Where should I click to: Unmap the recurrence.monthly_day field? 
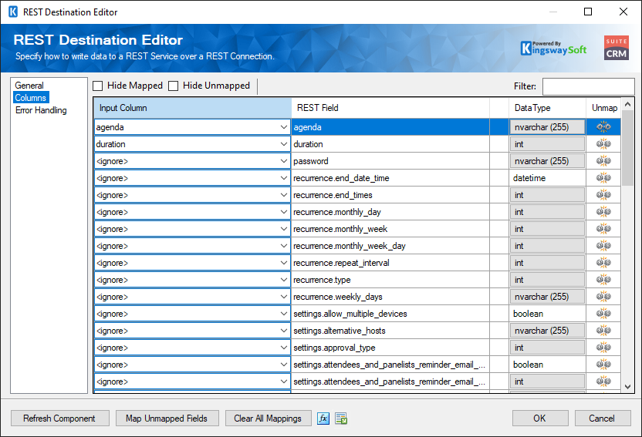click(x=603, y=212)
